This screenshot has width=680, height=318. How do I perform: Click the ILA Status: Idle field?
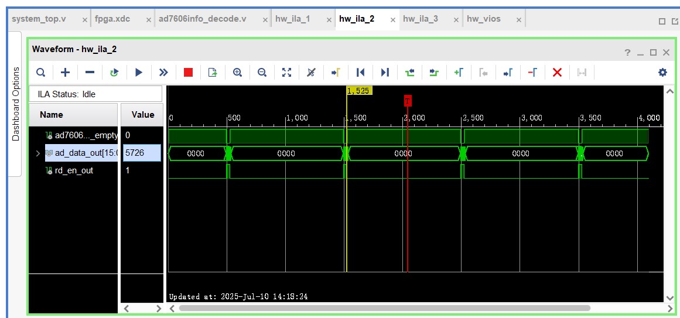(x=95, y=94)
